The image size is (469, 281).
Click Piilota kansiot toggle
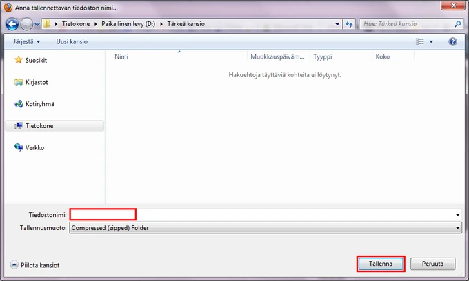point(34,265)
